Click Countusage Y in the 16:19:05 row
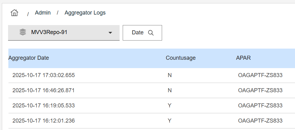 (x=170, y=106)
